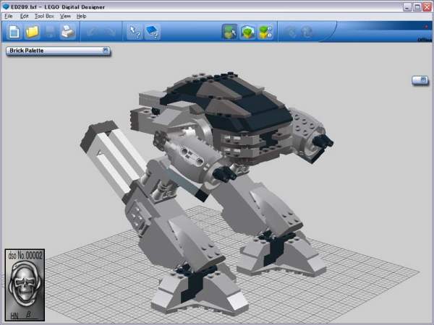Create a new model with the New icon

click(14, 32)
